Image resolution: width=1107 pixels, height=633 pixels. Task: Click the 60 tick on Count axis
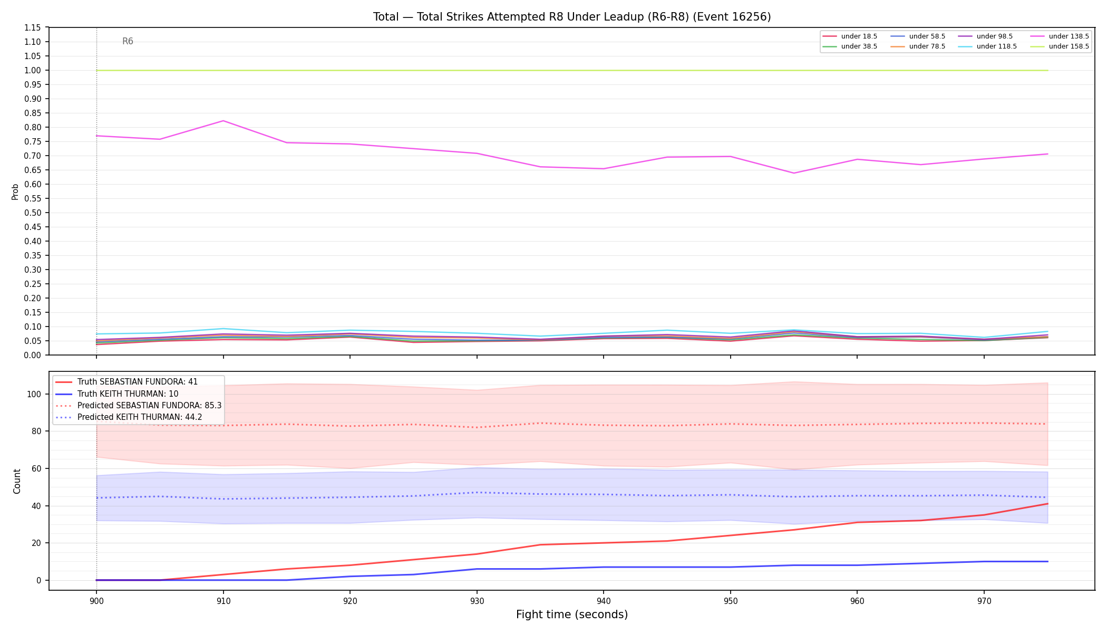tap(37, 468)
